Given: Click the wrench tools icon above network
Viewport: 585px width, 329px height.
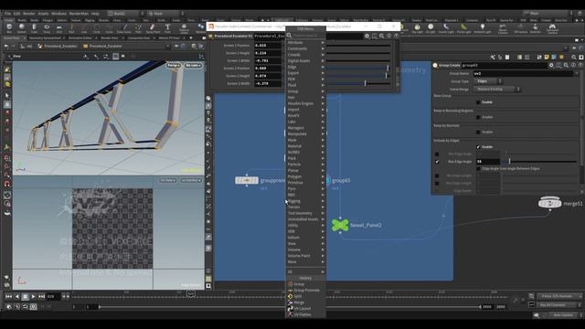Looking at the screenshot, I should (493, 57).
